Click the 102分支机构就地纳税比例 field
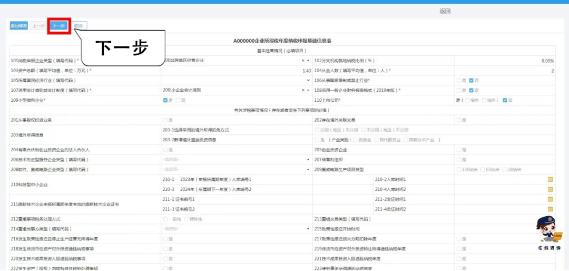The height and width of the screenshot is (271, 569). 505,61
